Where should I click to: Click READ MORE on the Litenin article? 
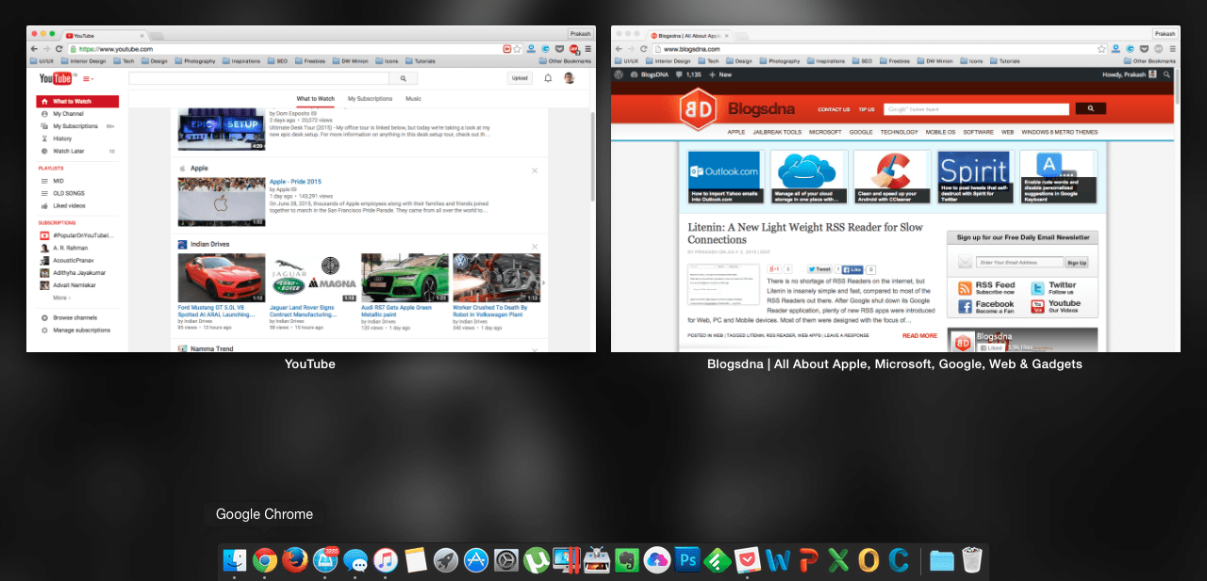[x=919, y=335]
